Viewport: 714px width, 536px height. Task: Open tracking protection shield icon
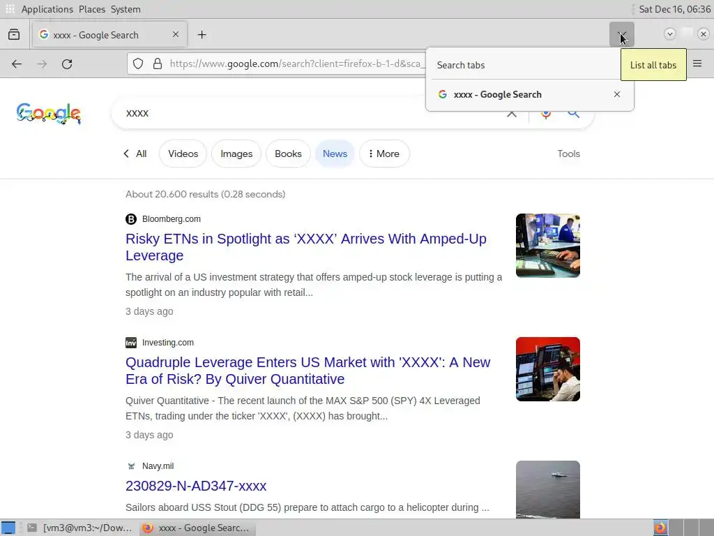tap(138, 64)
